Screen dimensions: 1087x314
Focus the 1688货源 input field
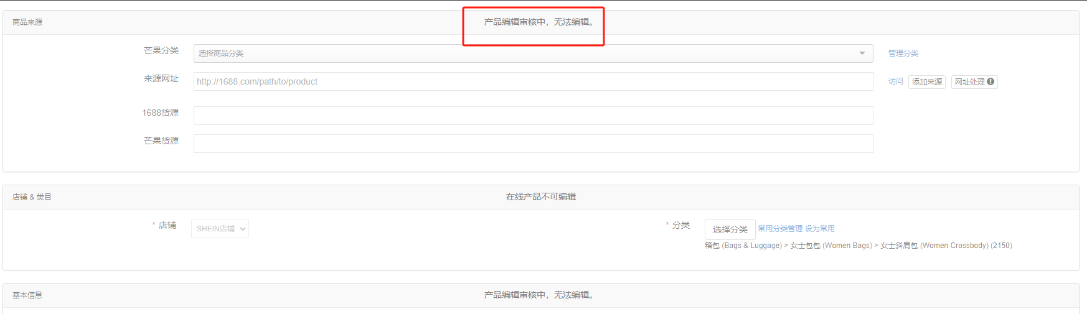pyautogui.click(x=533, y=116)
